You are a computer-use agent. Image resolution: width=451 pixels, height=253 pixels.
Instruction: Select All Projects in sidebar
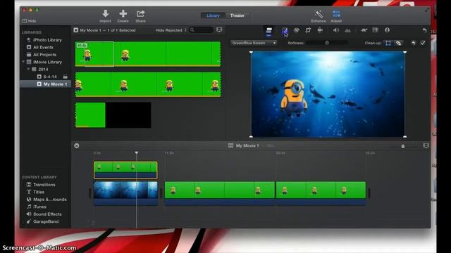coord(45,55)
